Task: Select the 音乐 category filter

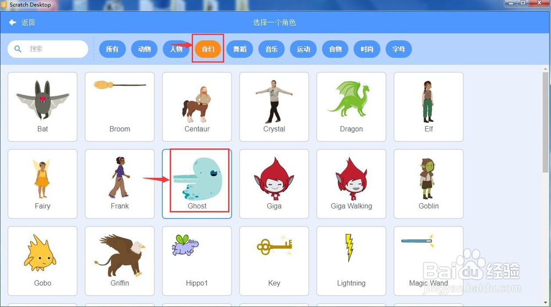Action: point(272,49)
